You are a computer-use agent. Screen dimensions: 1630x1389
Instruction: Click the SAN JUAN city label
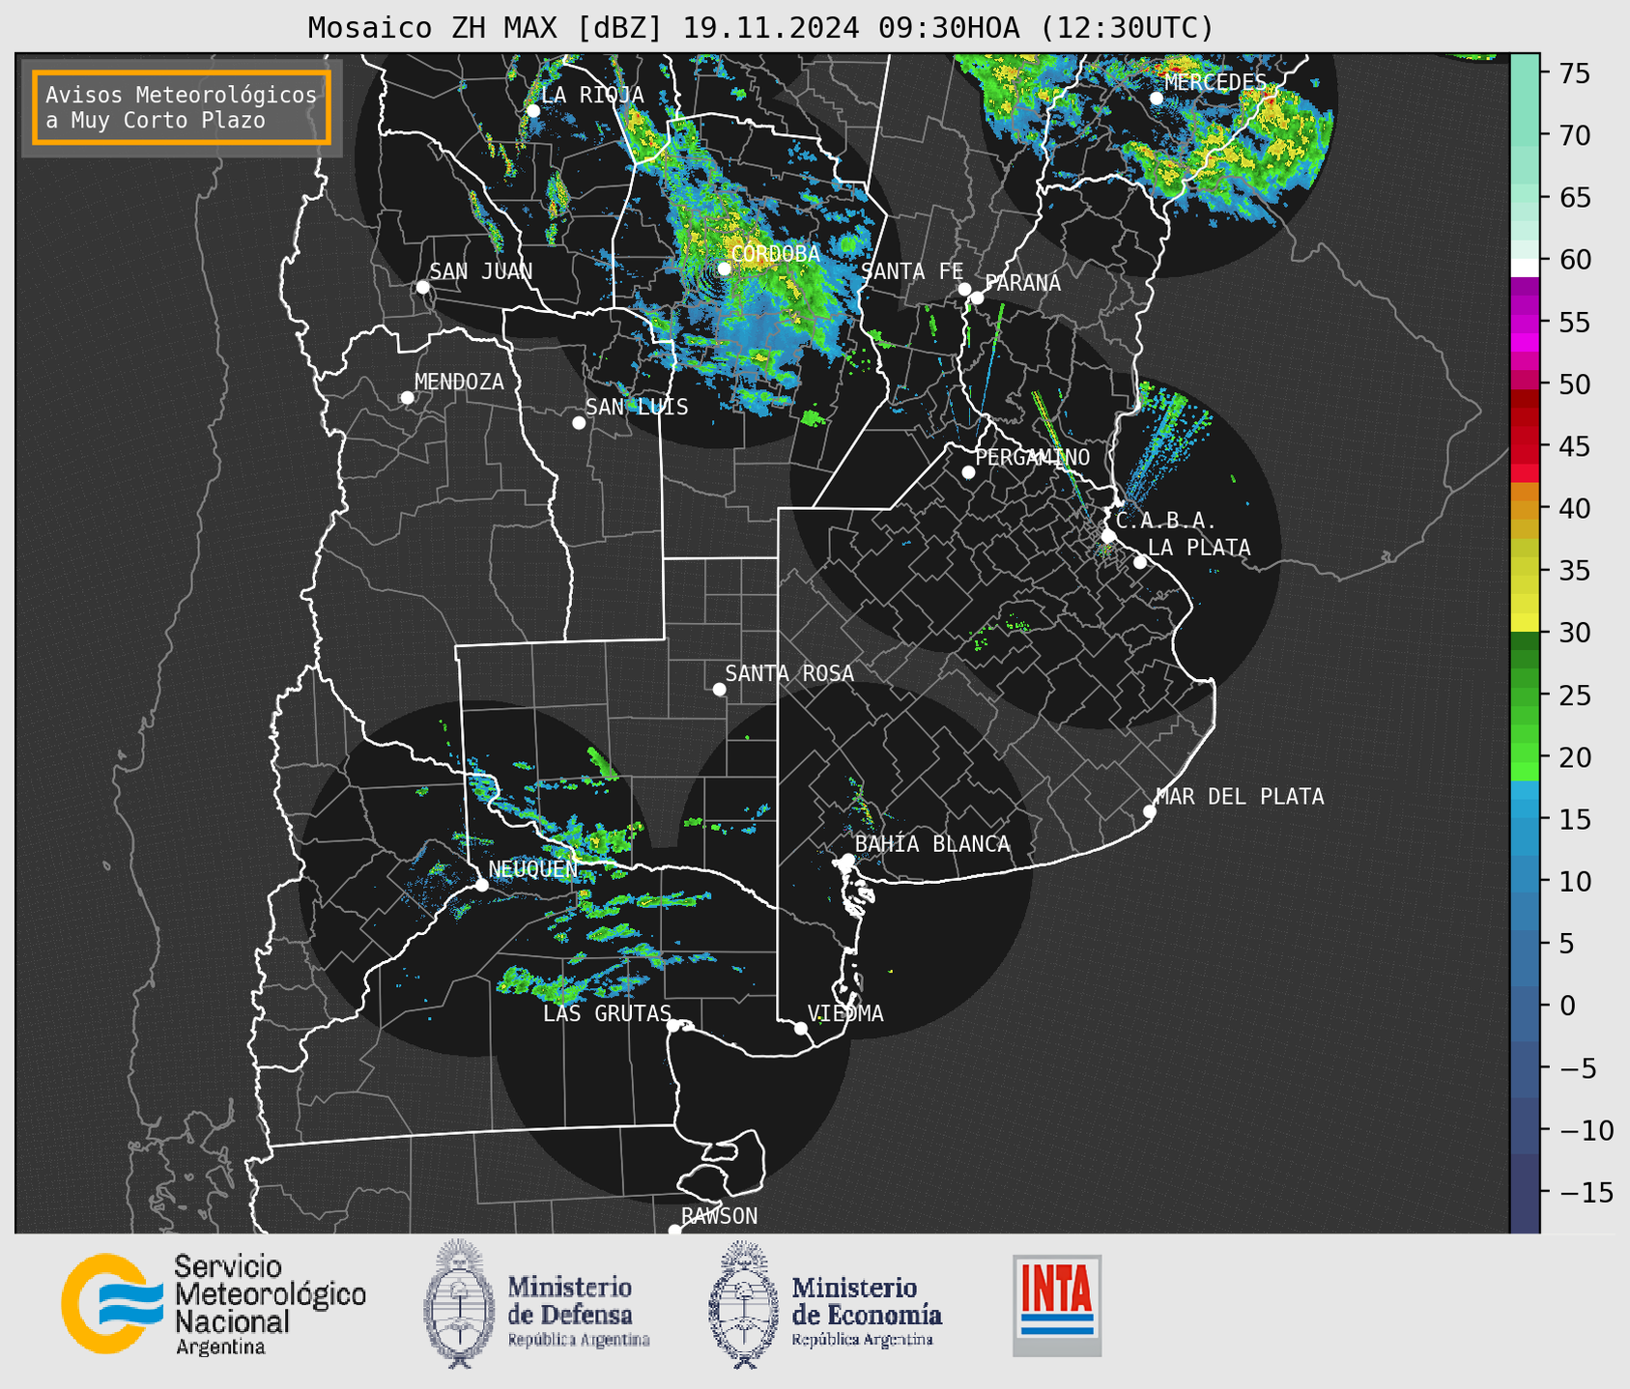[x=480, y=271]
